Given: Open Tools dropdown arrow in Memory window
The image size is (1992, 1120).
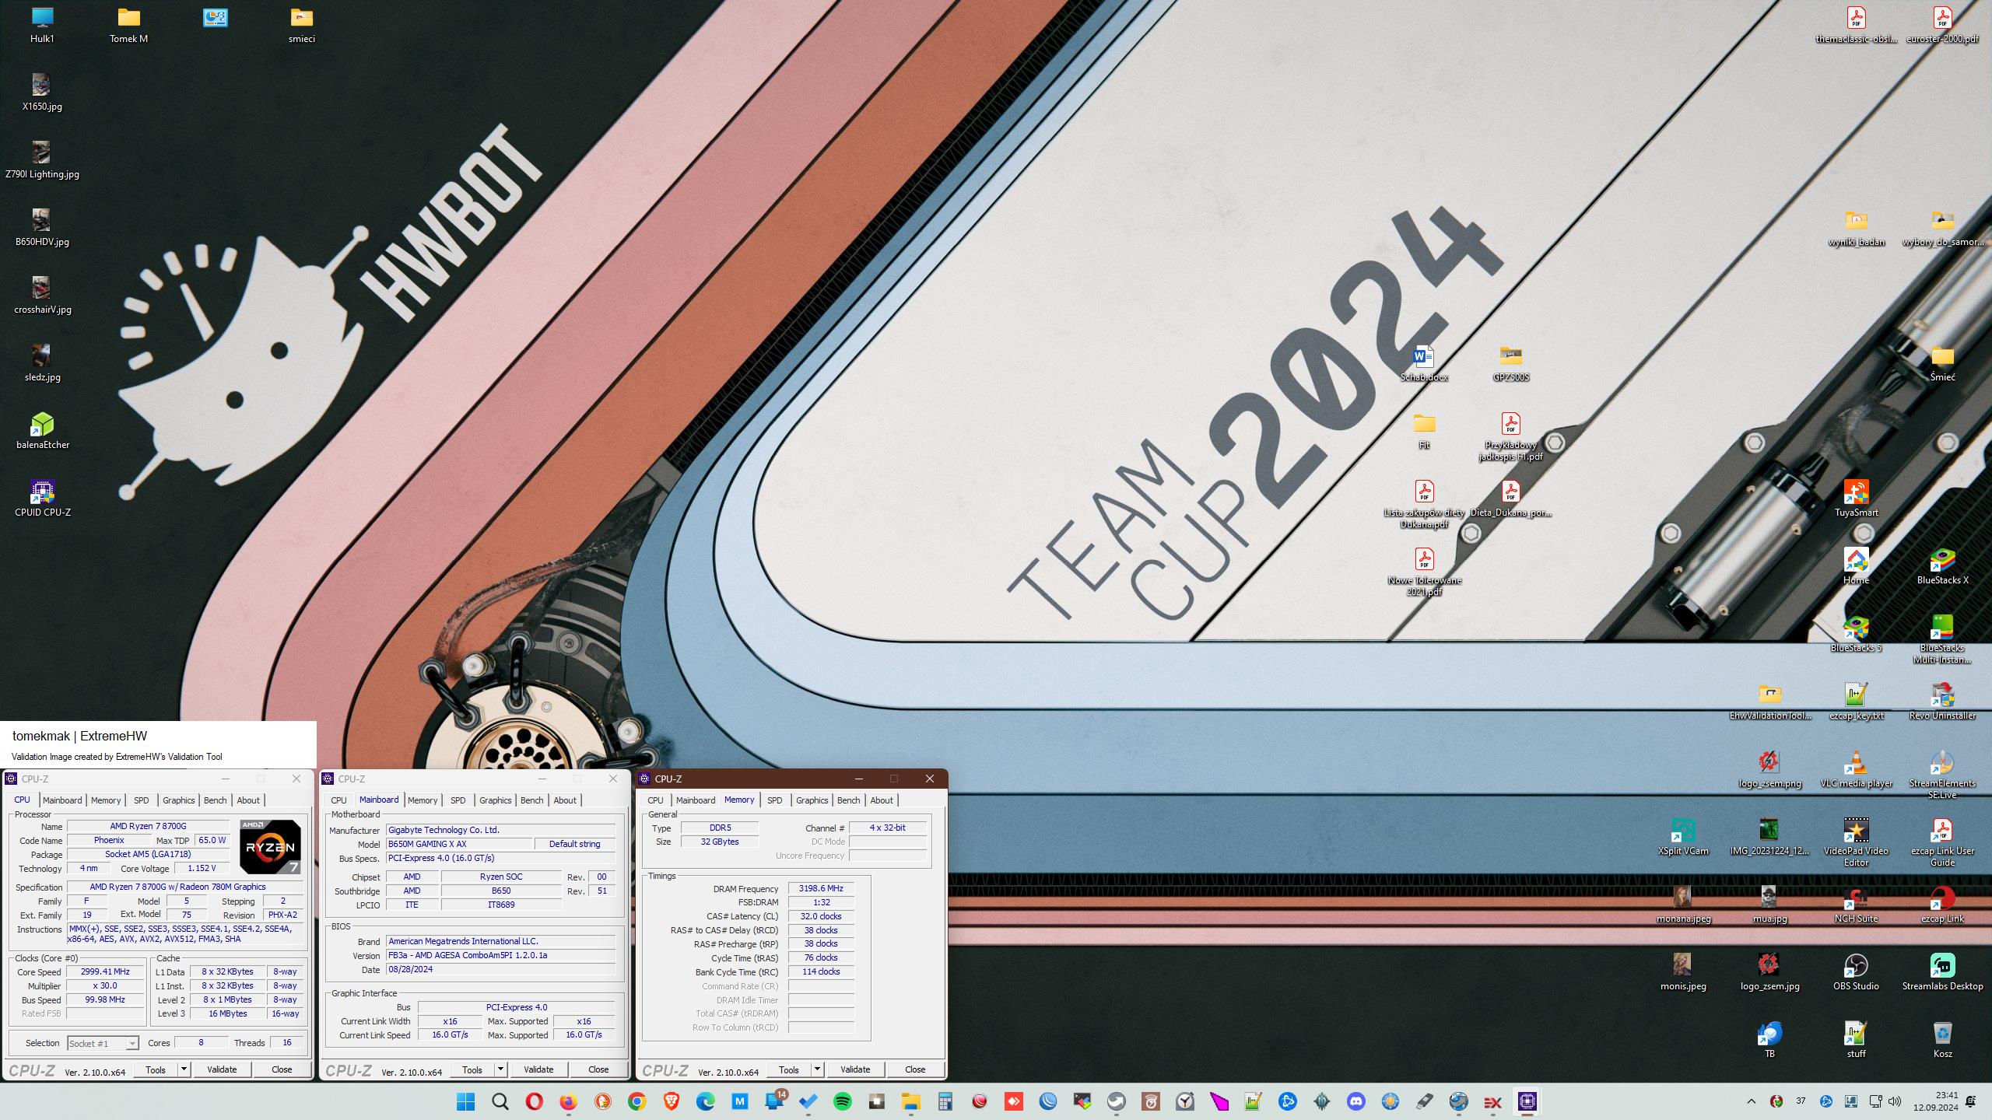Looking at the screenshot, I should click(x=817, y=1069).
